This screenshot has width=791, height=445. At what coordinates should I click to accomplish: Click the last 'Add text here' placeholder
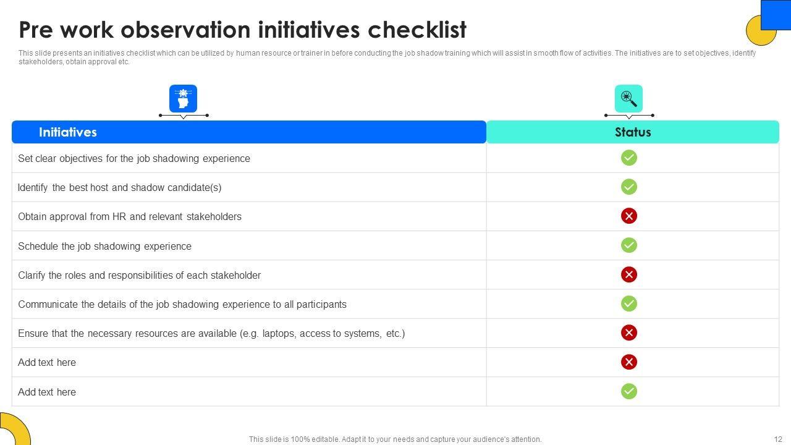tap(47, 392)
